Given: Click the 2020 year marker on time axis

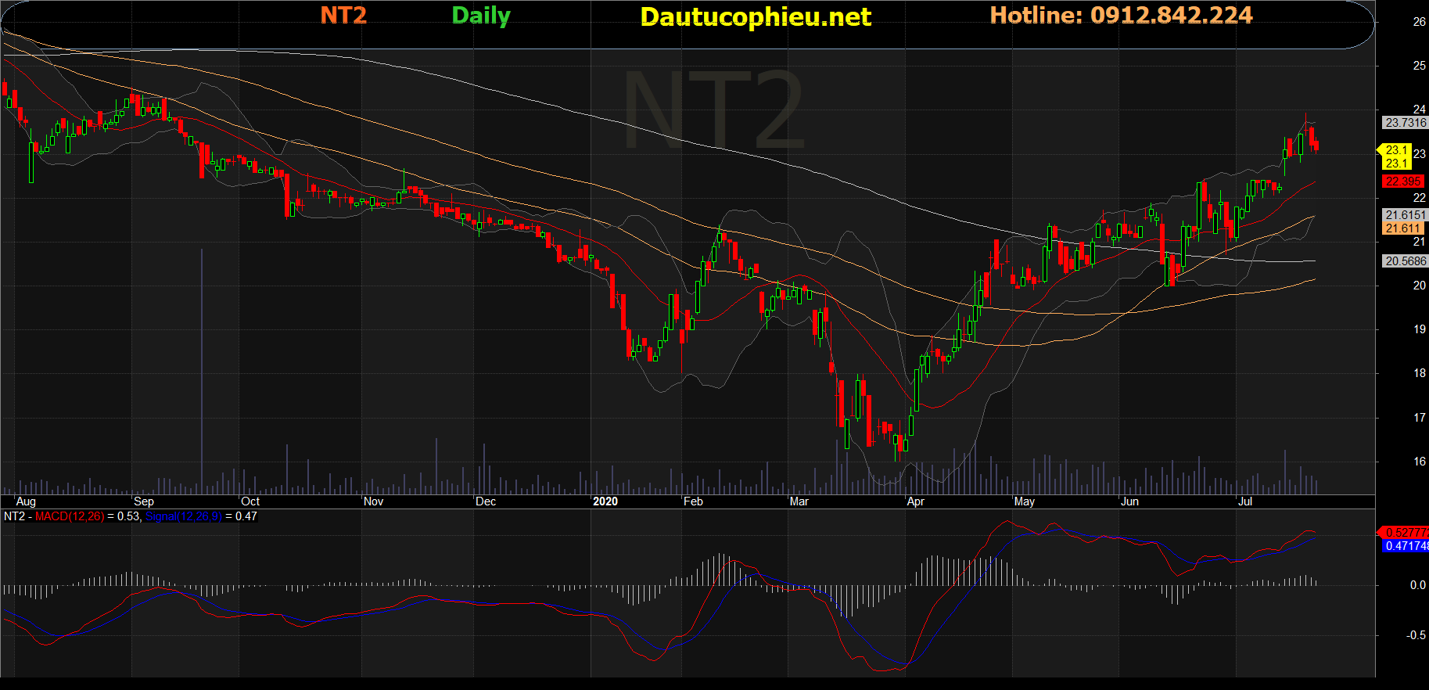Looking at the screenshot, I should [x=605, y=501].
